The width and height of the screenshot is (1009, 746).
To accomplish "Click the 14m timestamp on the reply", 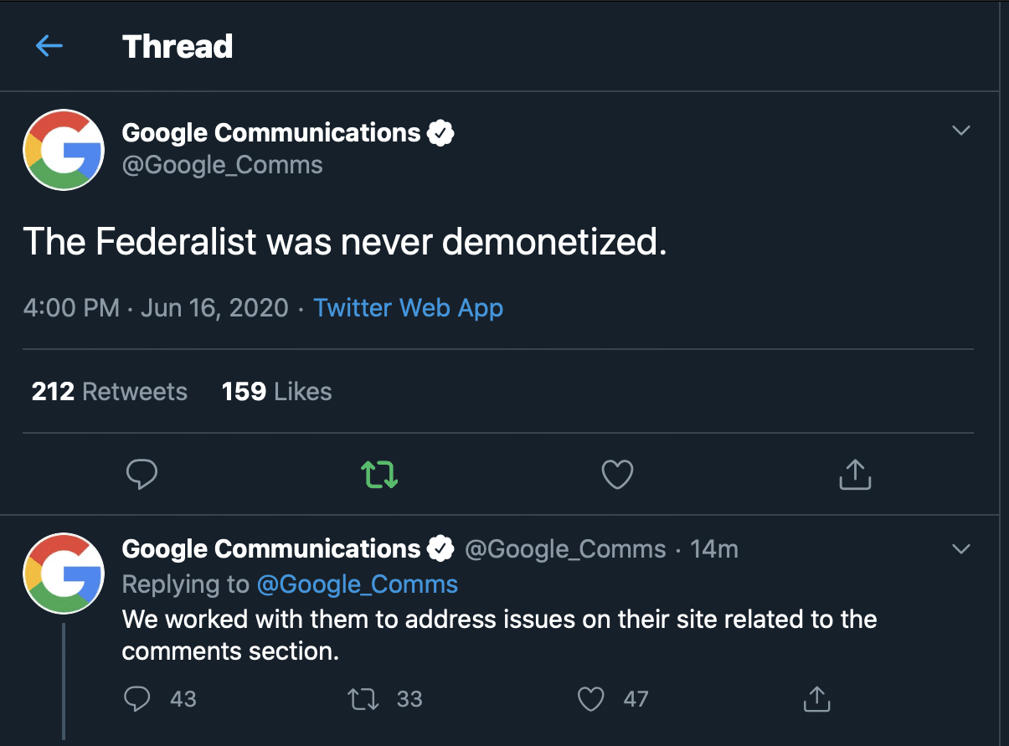I will click(x=714, y=549).
